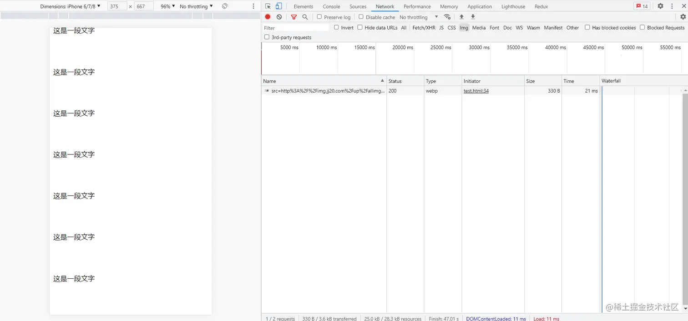
Task: Click the 14 errors badge
Action: (642, 6)
